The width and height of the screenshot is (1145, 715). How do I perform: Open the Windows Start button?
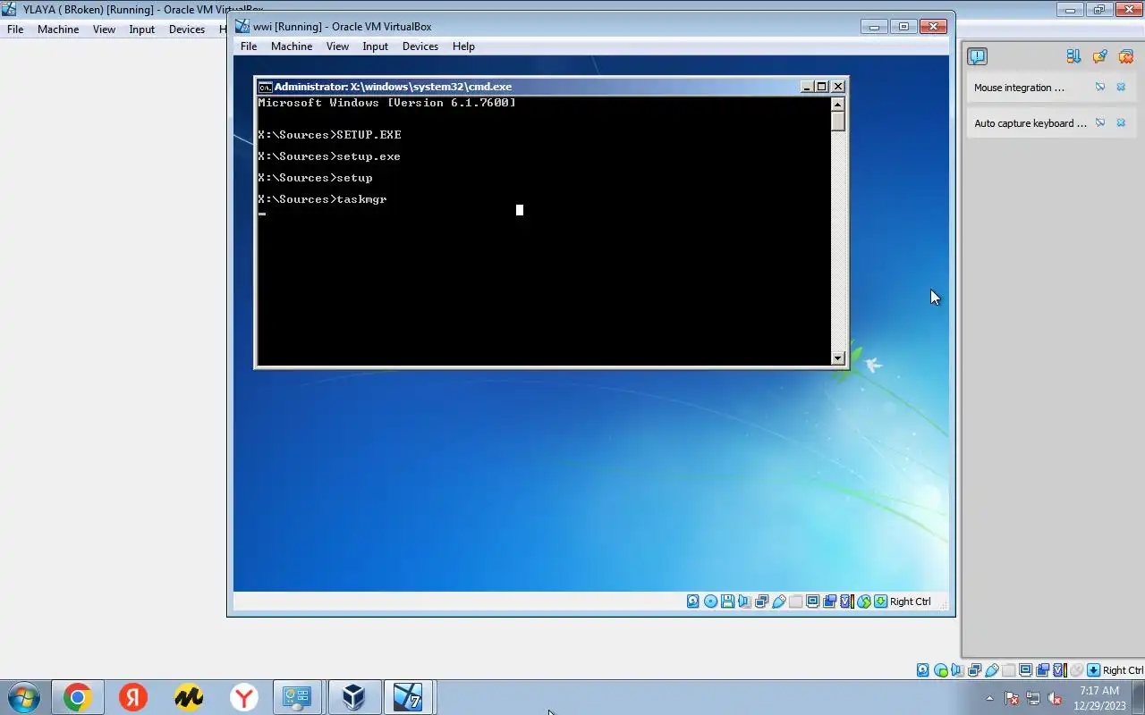point(22,697)
